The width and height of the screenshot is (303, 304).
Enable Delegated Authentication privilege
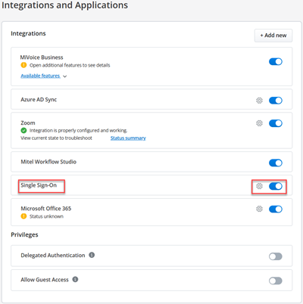pos(276,256)
